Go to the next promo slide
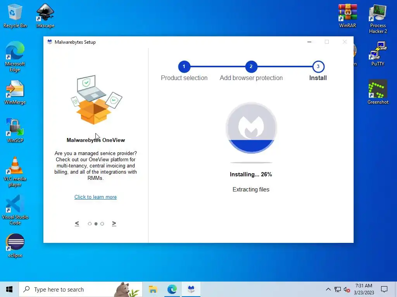This screenshot has width=397, height=297. [114, 224]
